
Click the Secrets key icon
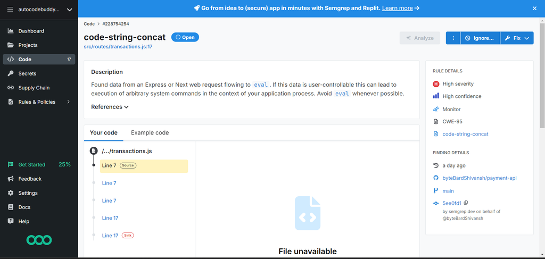click(11, 73)
